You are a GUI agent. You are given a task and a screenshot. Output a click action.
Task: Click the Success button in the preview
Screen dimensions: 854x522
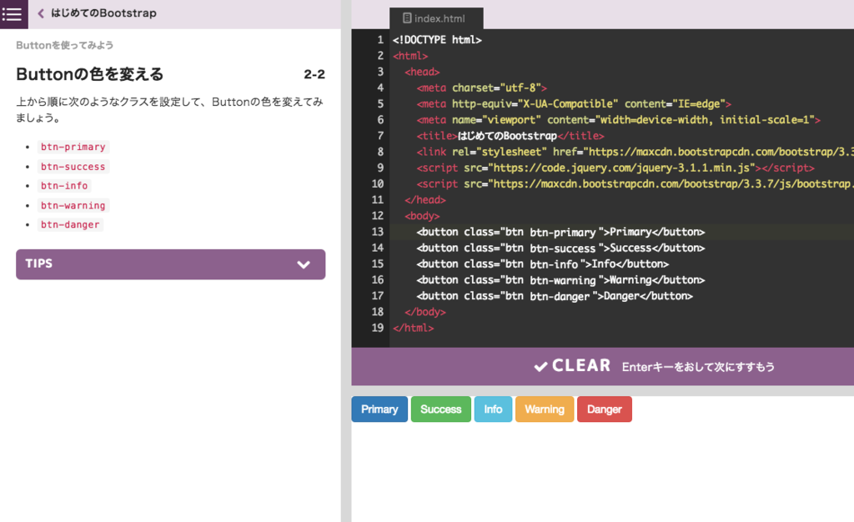point(440,409)
